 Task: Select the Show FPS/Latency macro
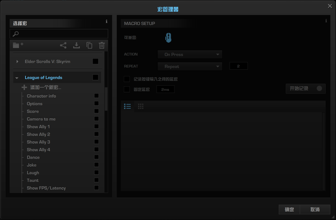click(46, 188)
